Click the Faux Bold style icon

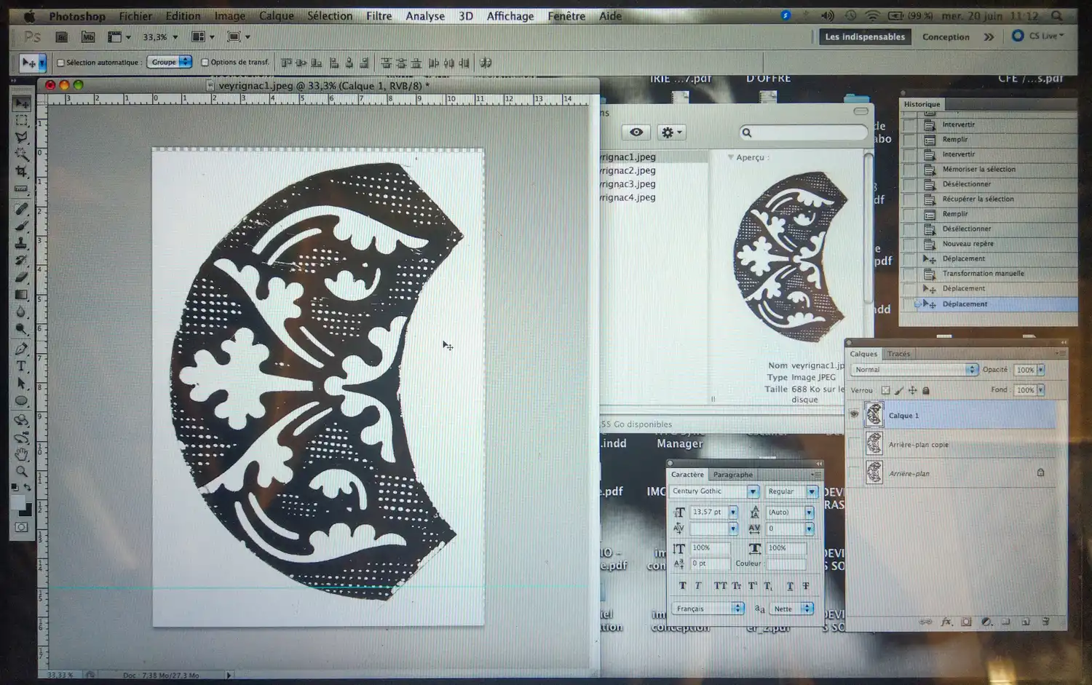(x=682, y=585)
